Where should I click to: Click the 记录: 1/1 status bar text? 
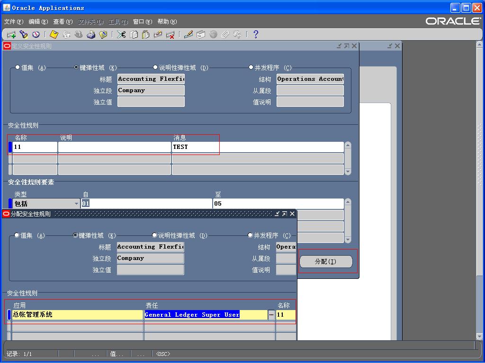[19, 354]
